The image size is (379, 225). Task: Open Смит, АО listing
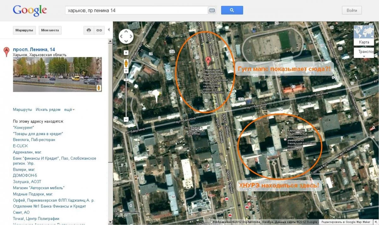click(21, 212)
